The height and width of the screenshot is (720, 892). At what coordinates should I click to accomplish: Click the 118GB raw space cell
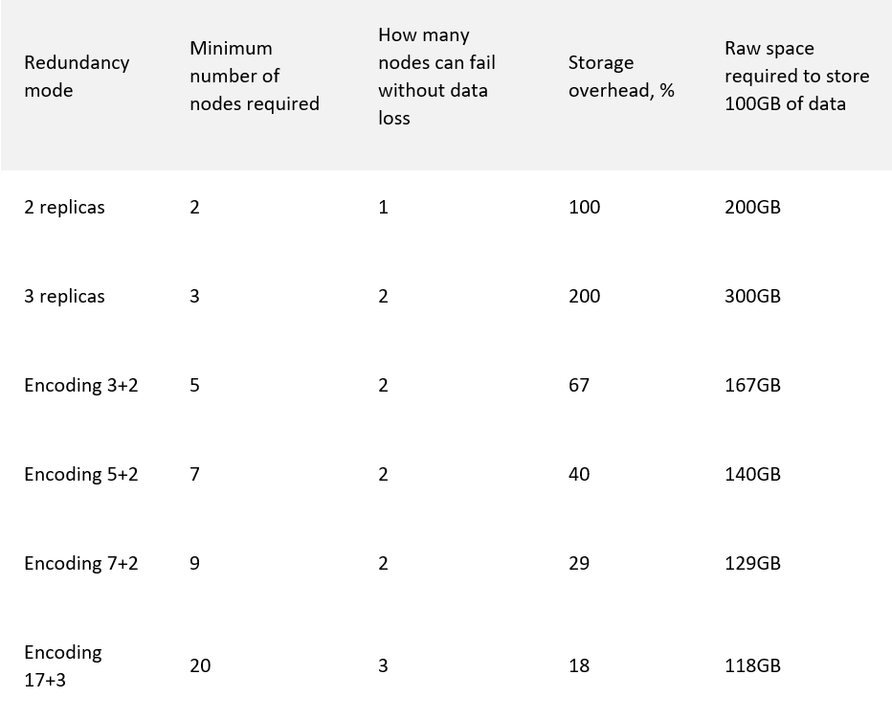pyautogui.click(x=752, y=666)
